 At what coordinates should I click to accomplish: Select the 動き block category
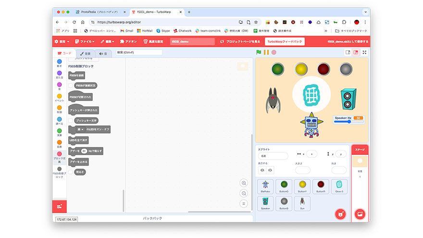[59, 63]
